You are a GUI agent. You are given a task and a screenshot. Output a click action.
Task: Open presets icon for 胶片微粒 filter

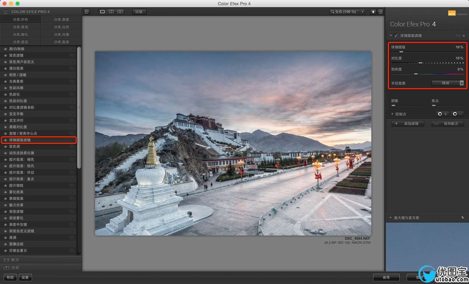point(72,185)
